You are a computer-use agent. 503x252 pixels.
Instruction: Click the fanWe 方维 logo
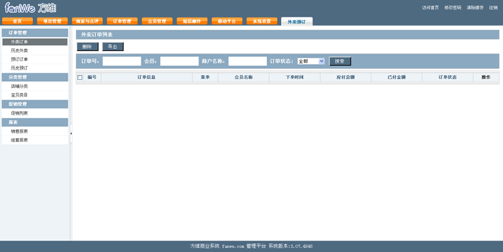(x=30, y=7)
